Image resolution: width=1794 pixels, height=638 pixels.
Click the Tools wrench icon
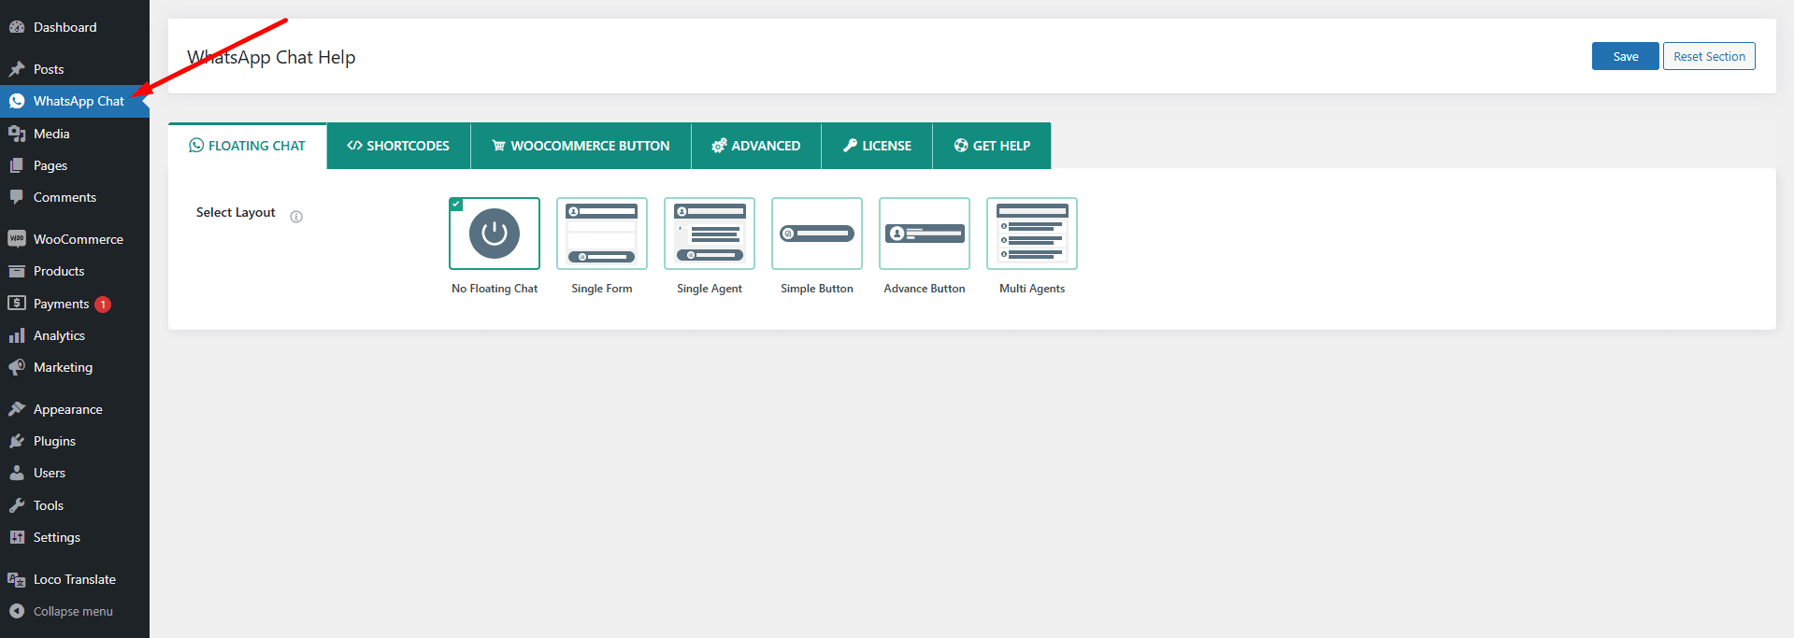coord(17,505)
